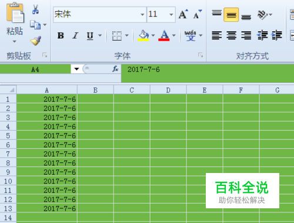This screenshot has height=223, width=294.
Task: Toggle italic formatting
Action: 75,35
